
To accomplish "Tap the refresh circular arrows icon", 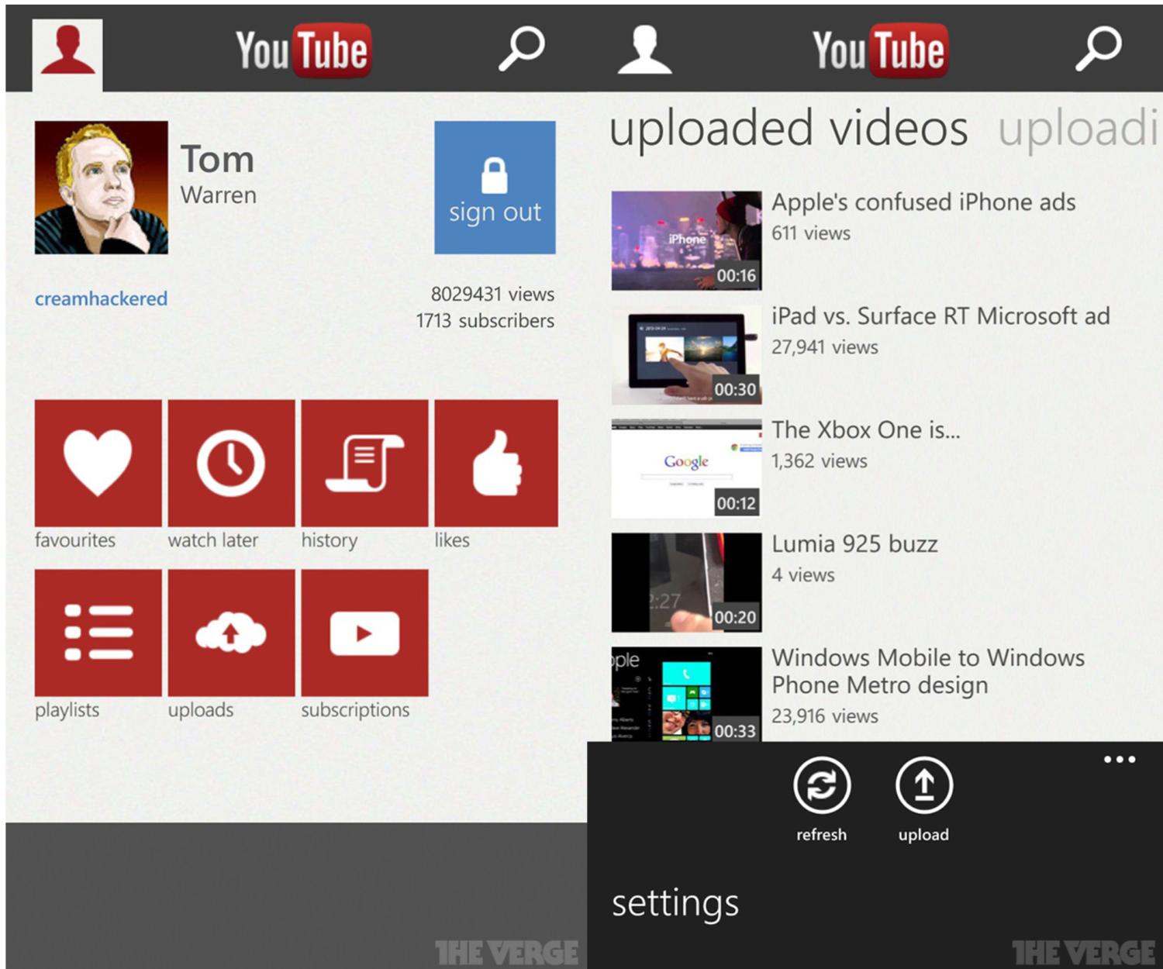I will (822, 785).
